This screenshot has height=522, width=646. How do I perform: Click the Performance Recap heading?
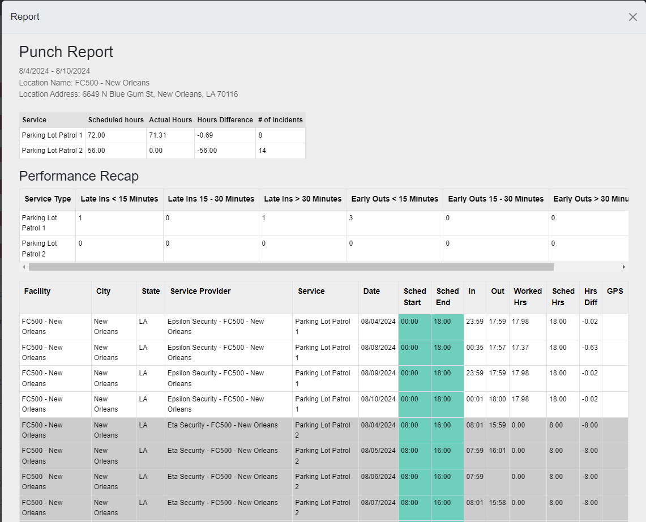click(79, 176)
